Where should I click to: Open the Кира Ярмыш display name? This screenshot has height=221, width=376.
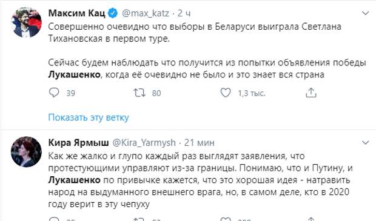78,143
